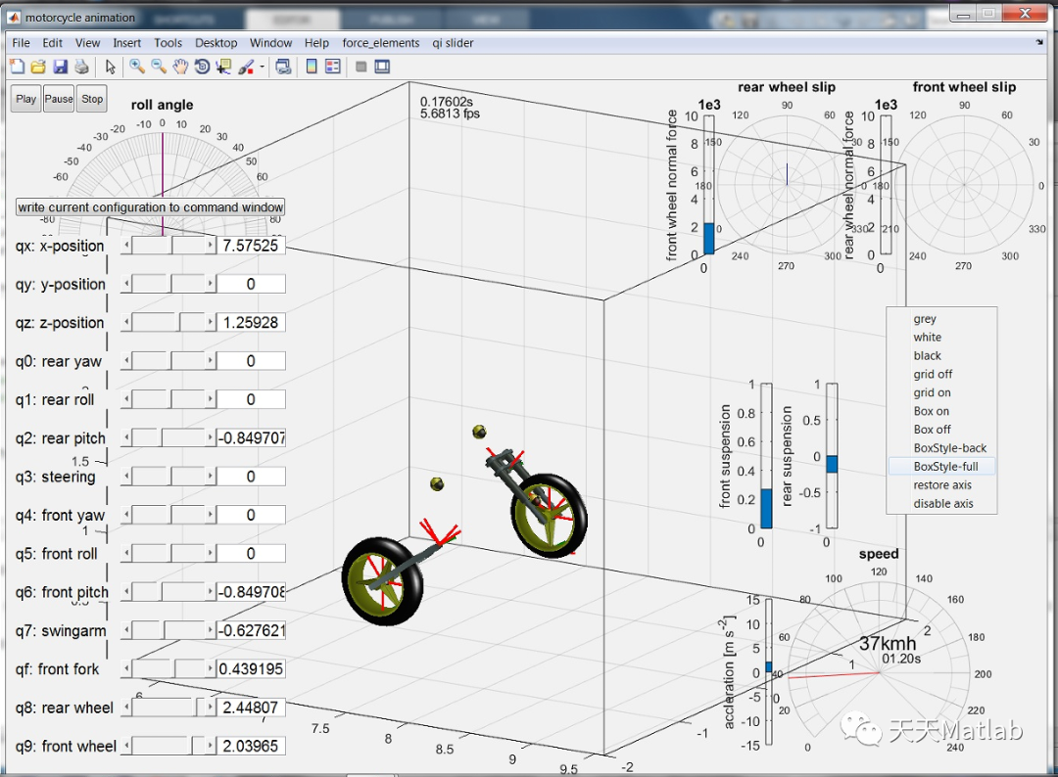Choose the Brush/Select Data tool
The image size is (1058, 777).
(x=246, y=67)
